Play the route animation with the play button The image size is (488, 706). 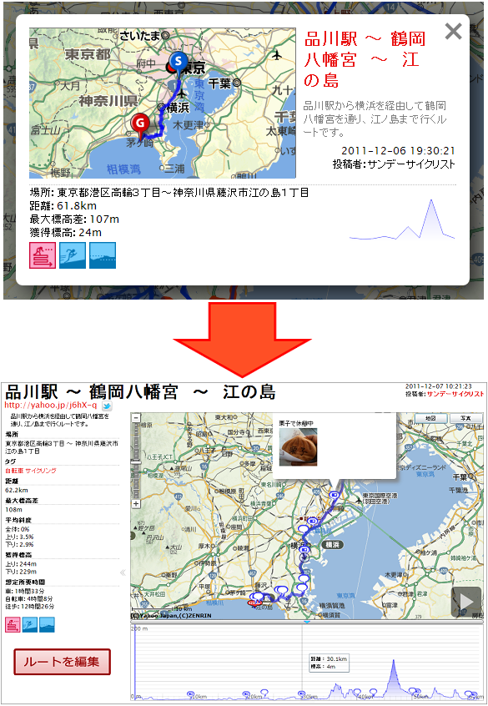pos(466,602)
